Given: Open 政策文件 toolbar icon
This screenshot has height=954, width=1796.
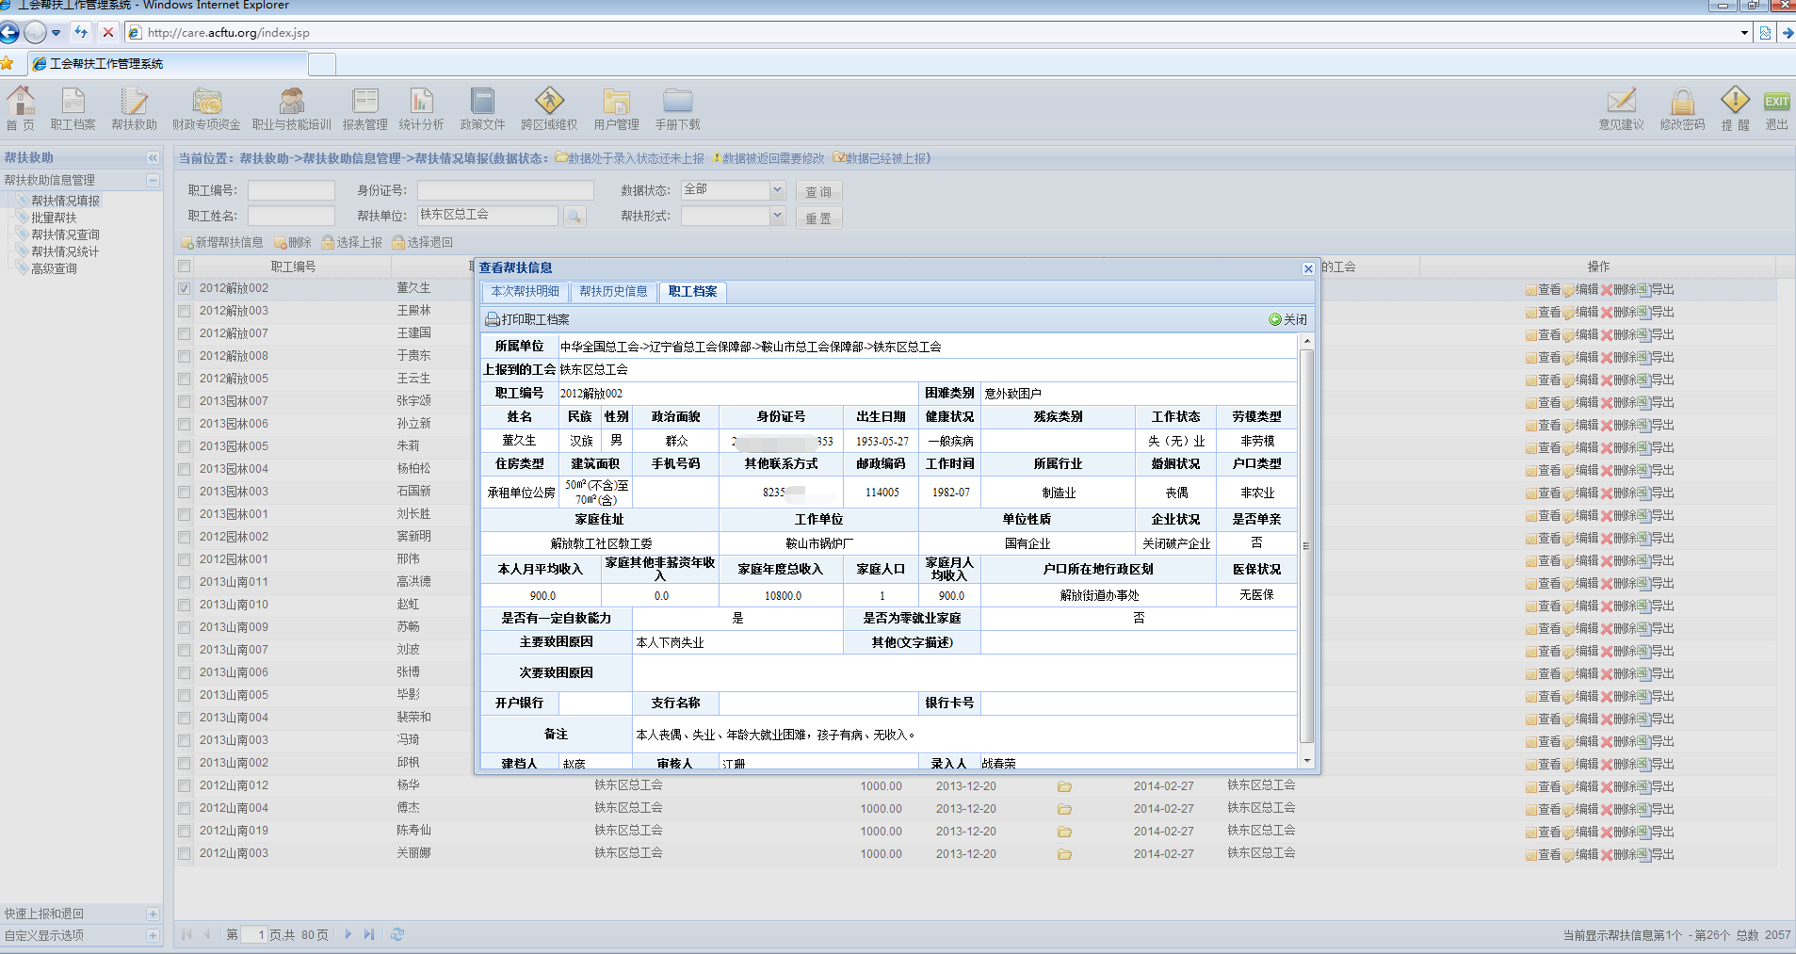Looking at the screenshot, I should [x=482, y=108].
